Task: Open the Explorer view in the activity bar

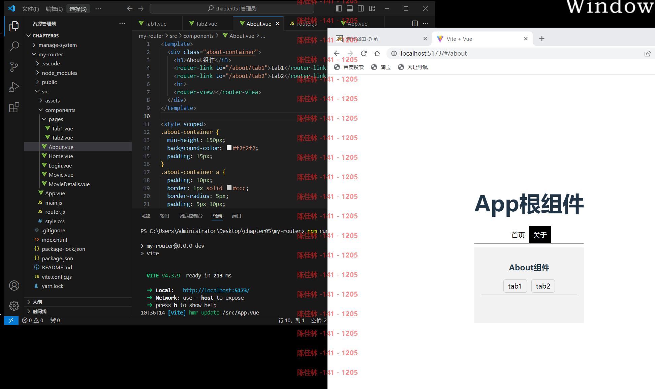Action: coord(14,26)
